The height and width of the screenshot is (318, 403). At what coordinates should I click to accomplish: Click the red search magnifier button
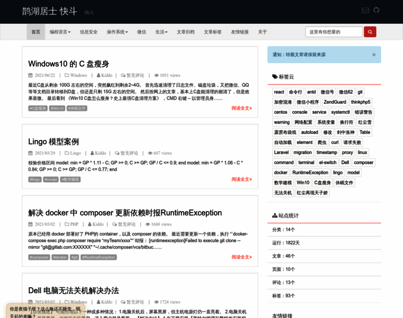click(x=370, y=32)
